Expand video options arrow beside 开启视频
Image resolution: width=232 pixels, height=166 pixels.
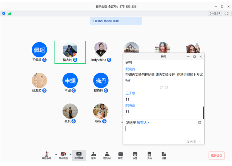pos(71,154)
